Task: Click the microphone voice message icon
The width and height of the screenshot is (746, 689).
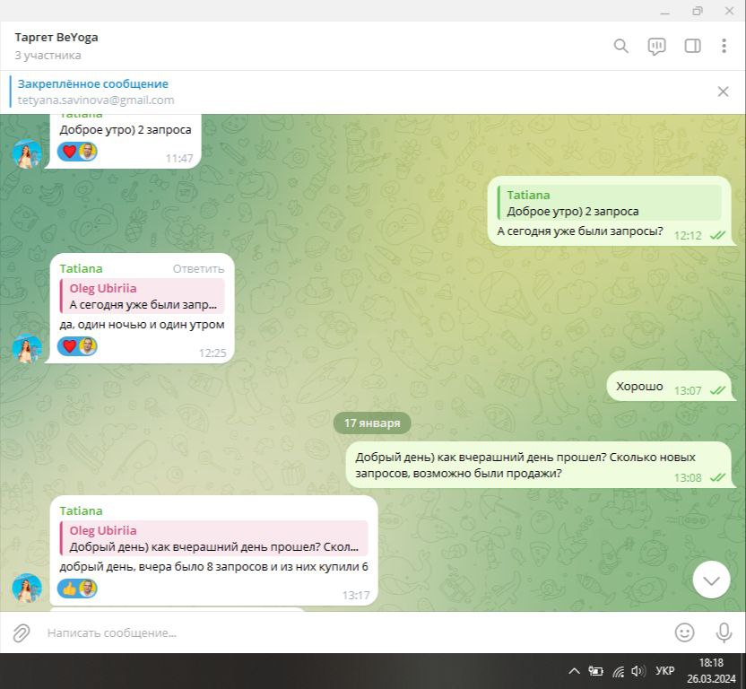Action: click(x=724, y=632)
